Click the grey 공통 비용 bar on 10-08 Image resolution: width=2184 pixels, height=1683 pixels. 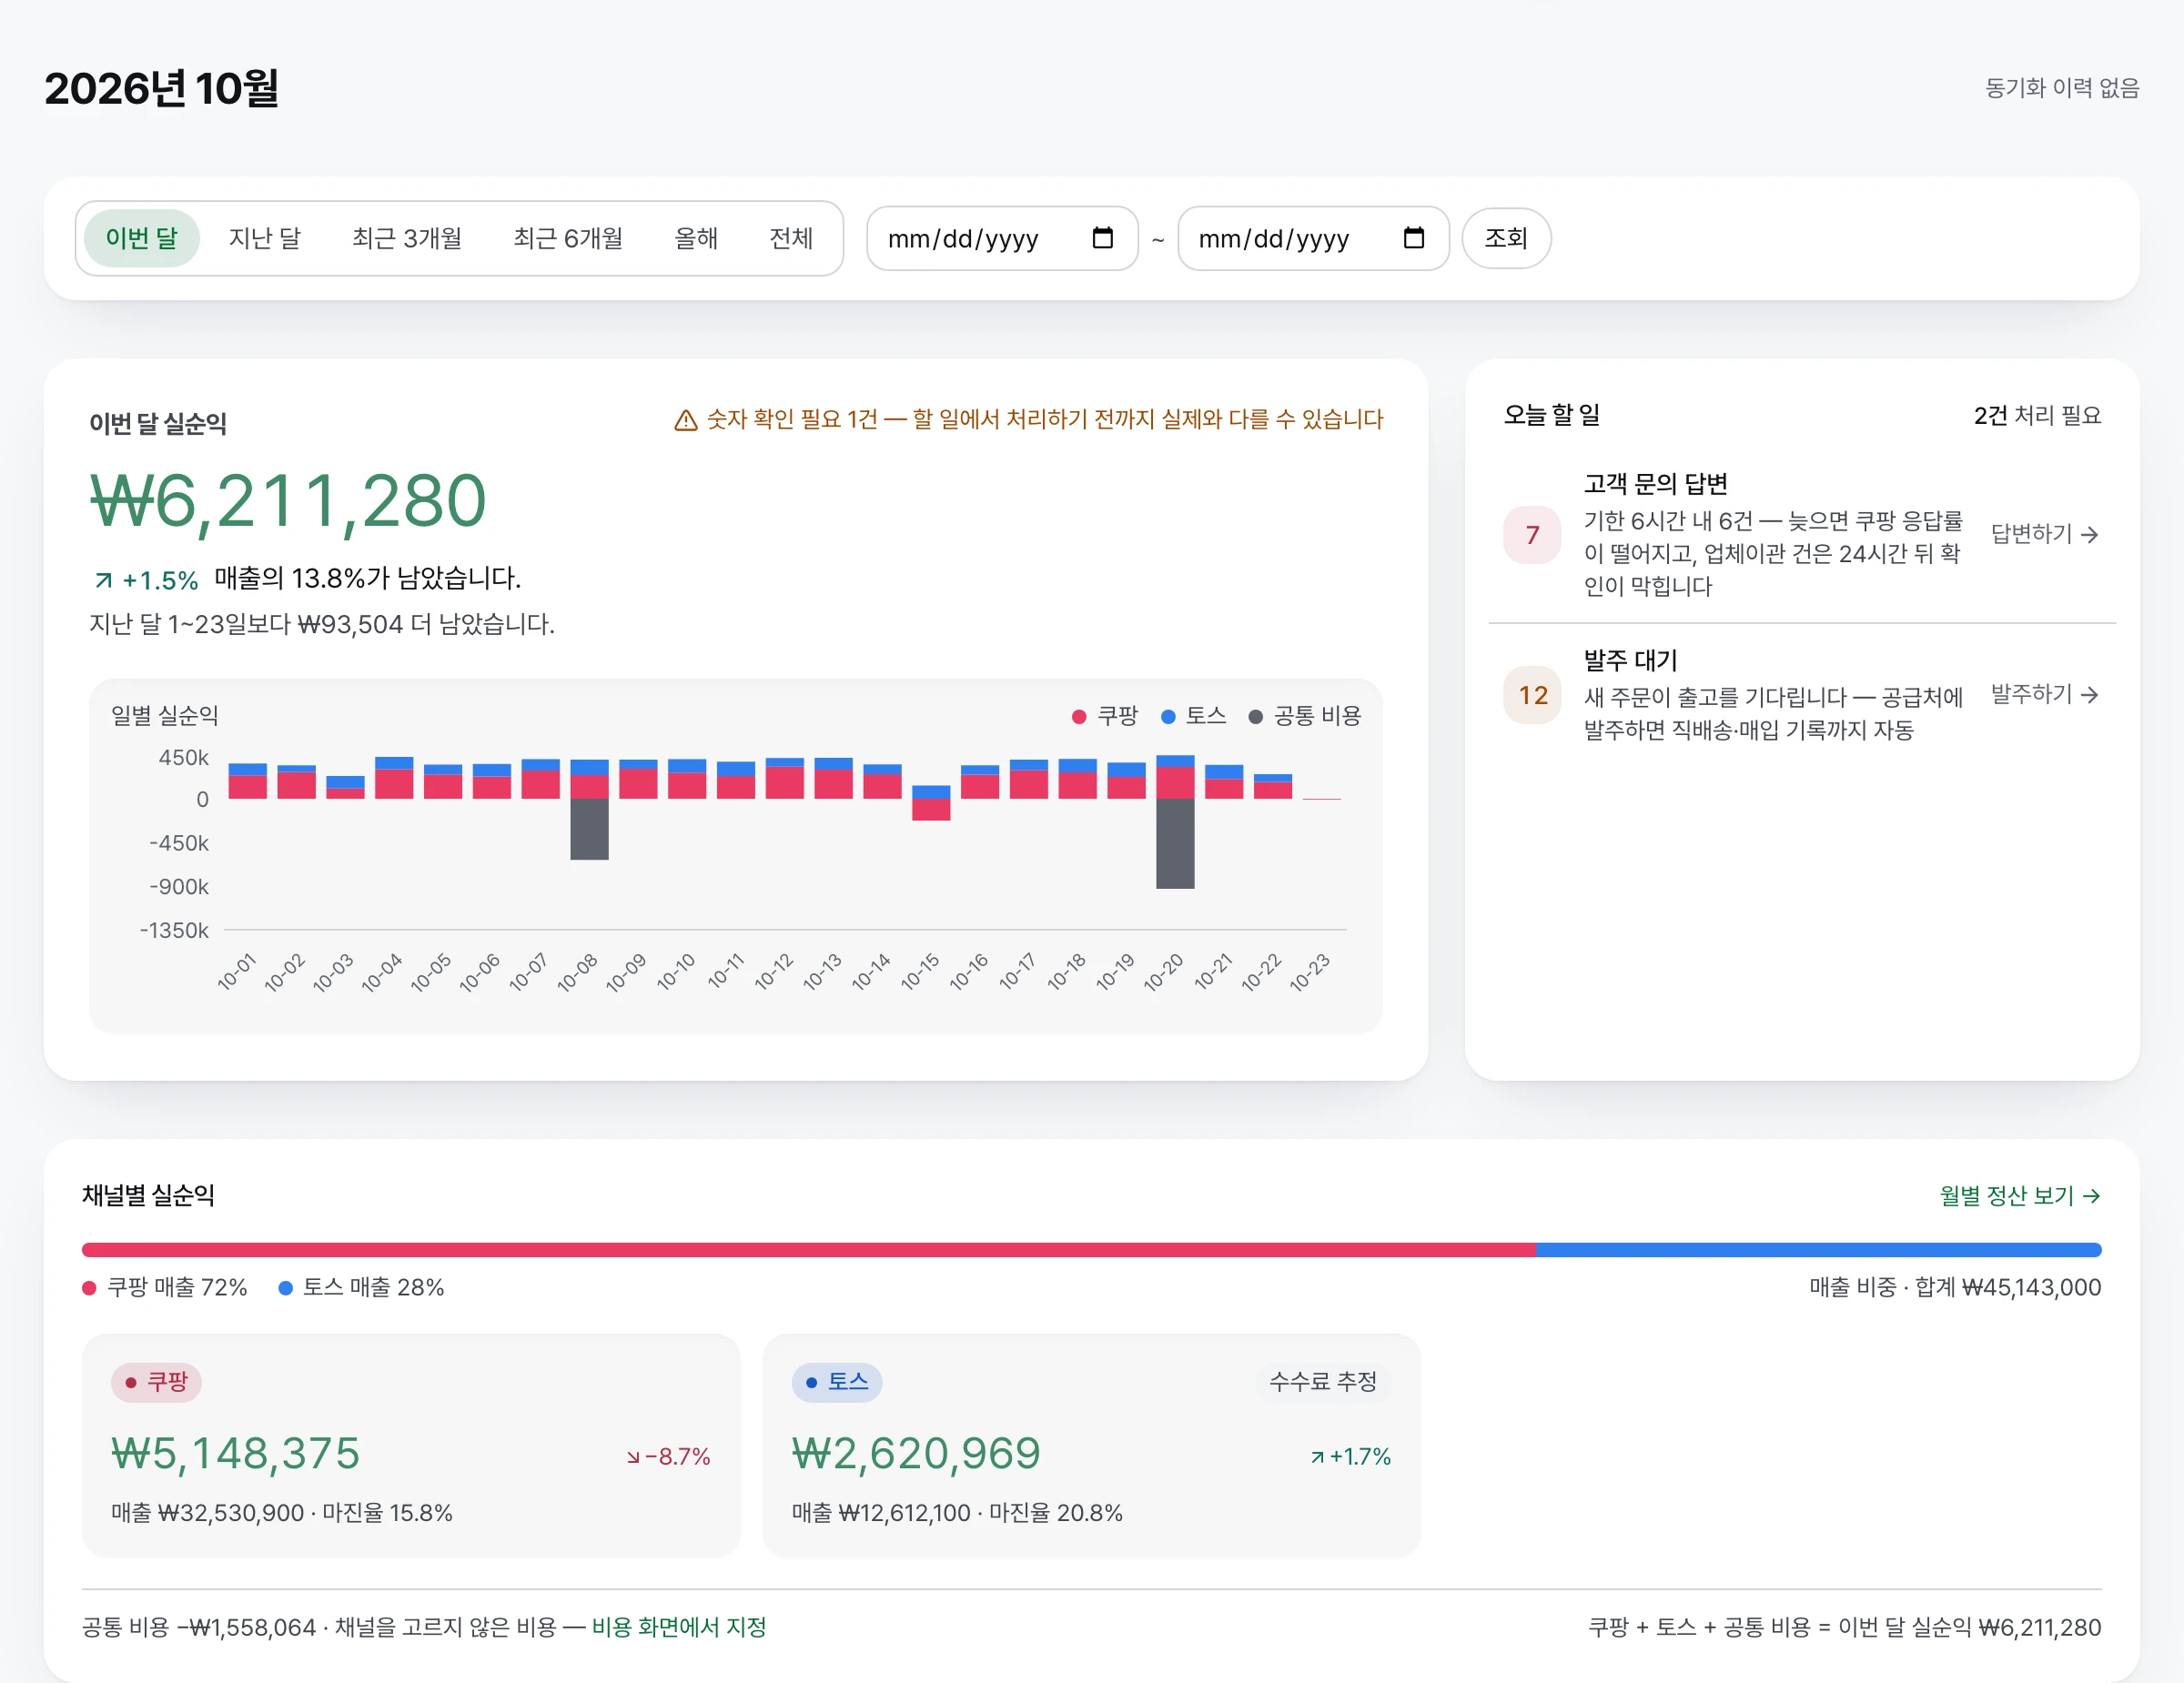tap(589, 830)
